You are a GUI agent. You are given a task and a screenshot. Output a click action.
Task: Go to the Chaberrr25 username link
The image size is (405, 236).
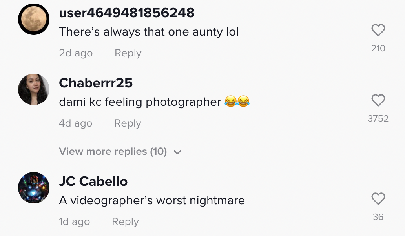pyautogui.click(x=96, y=83)
